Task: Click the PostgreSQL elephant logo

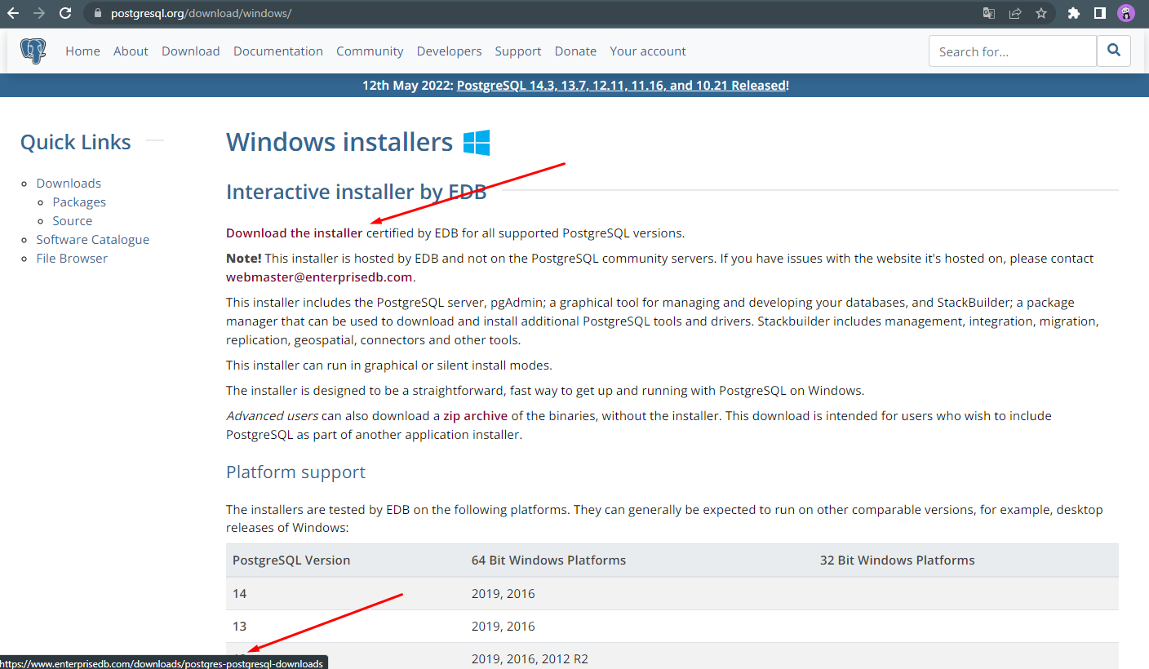Action: (33, 51)
